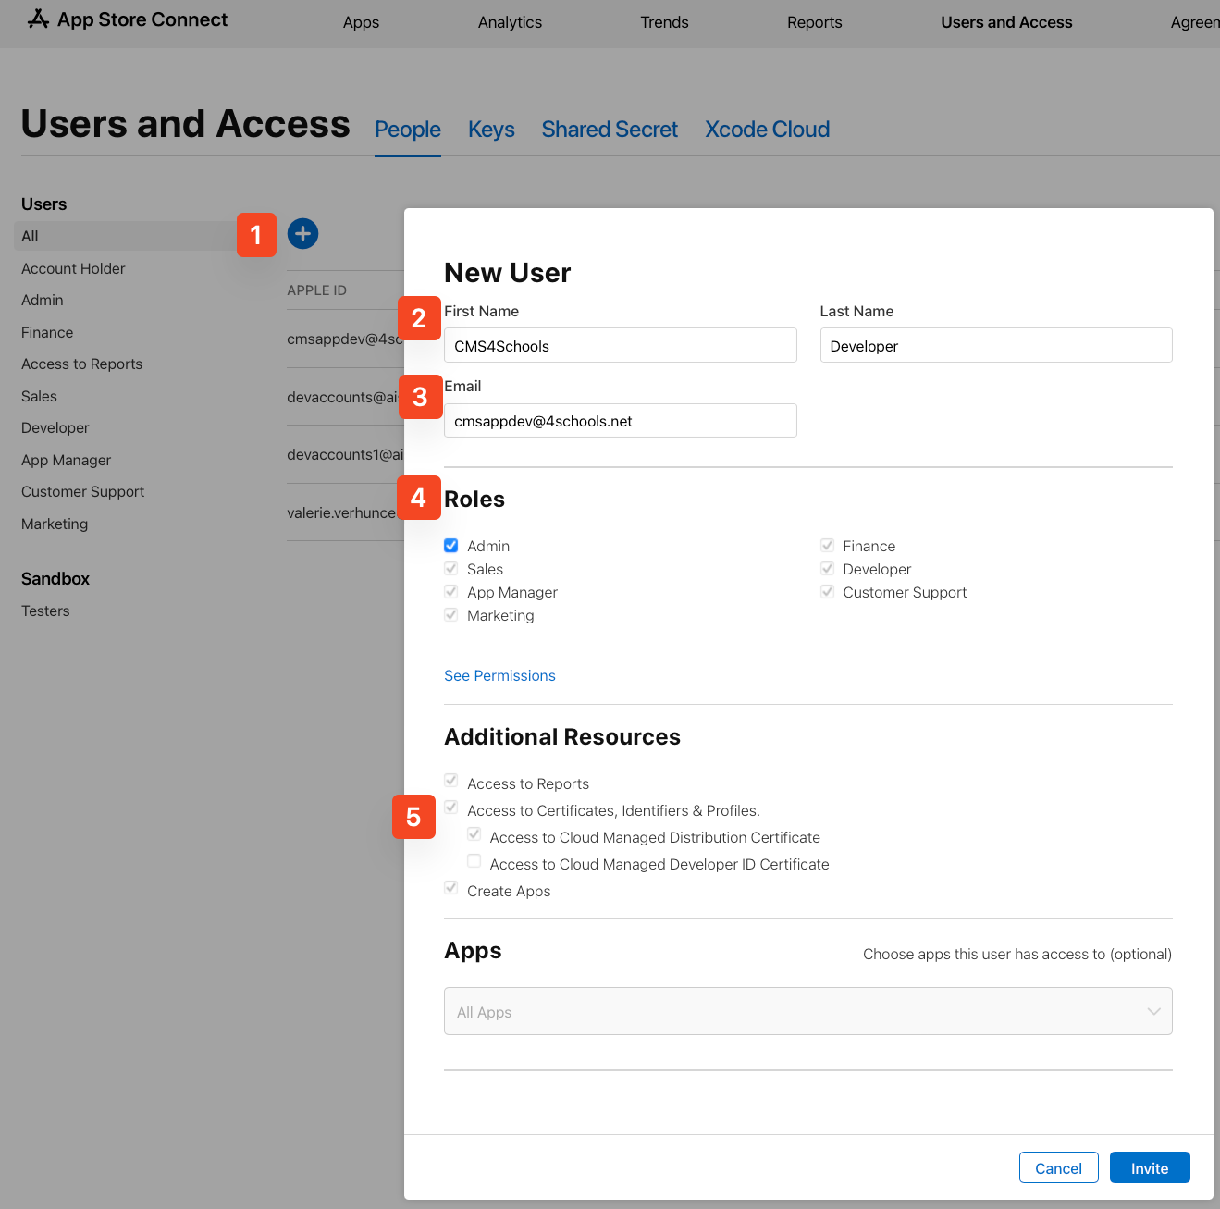Toggle the Finance role checkbox
This screenshot has width=1220, height=1209.
point(827,546)
